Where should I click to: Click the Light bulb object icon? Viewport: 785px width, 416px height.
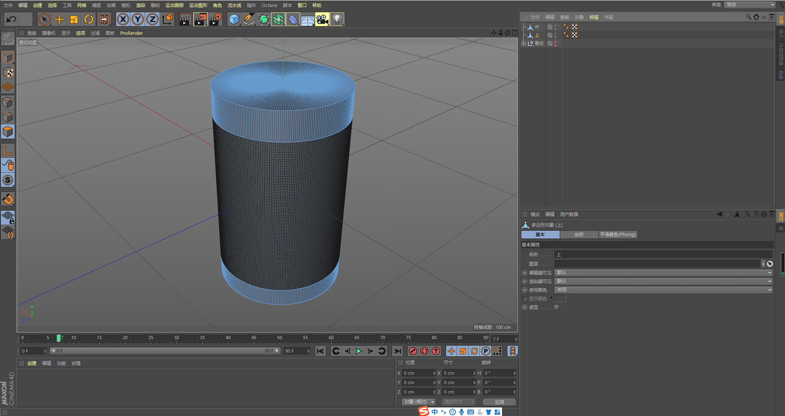pos(337,19)
